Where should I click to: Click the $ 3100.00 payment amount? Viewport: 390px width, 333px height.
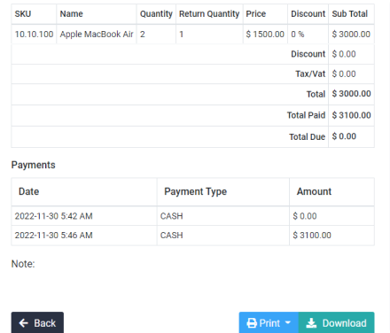point(312,236)
